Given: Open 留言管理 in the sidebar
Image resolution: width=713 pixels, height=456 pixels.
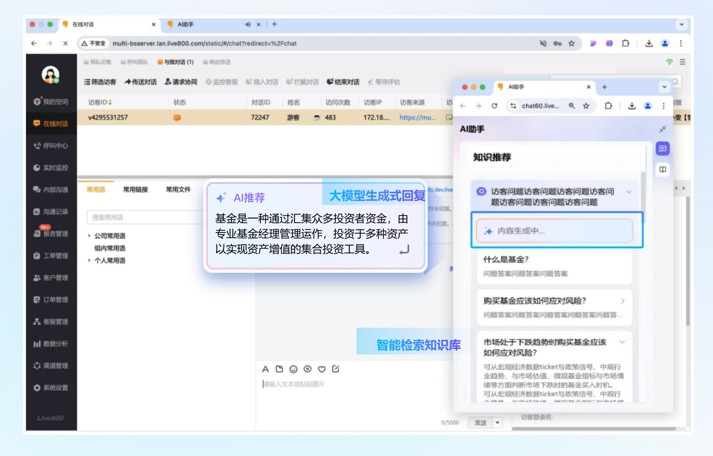Looking at the screenshot, I should (x=51, y=234).
